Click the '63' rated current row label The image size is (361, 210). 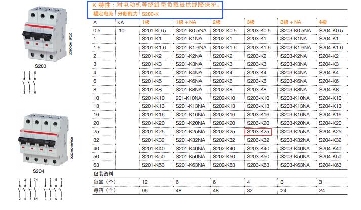pos(96,165)
